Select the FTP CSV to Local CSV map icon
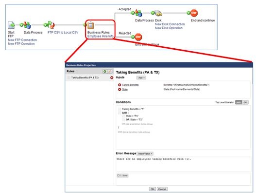The height and width of the screenshot is (193, 256). point(51,25)
